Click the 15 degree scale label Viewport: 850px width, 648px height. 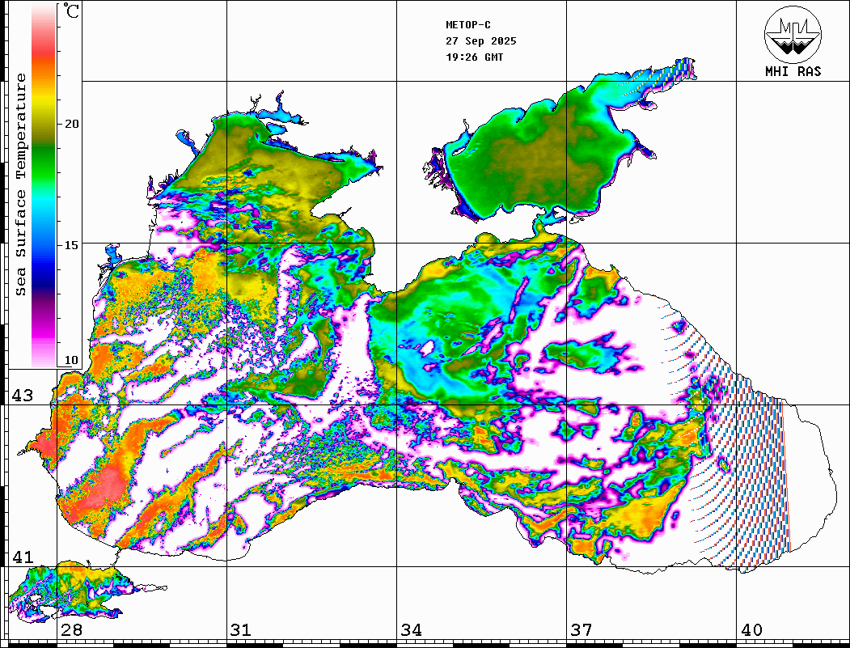pyautogui.click(x=72, y=245)
